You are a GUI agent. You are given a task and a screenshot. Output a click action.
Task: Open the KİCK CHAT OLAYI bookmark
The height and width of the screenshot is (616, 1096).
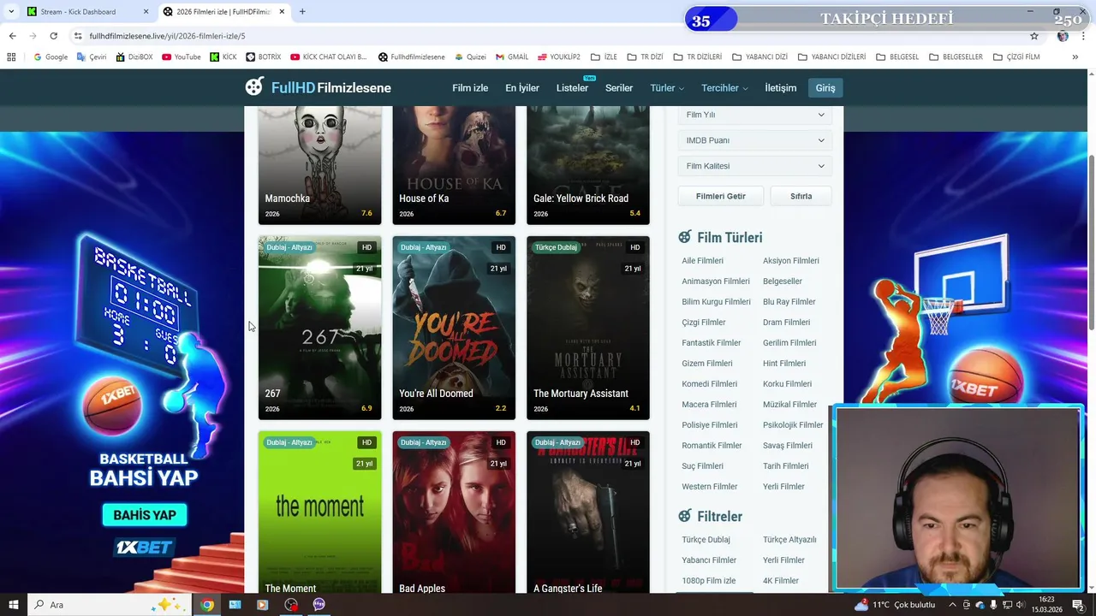pos(329,57)
